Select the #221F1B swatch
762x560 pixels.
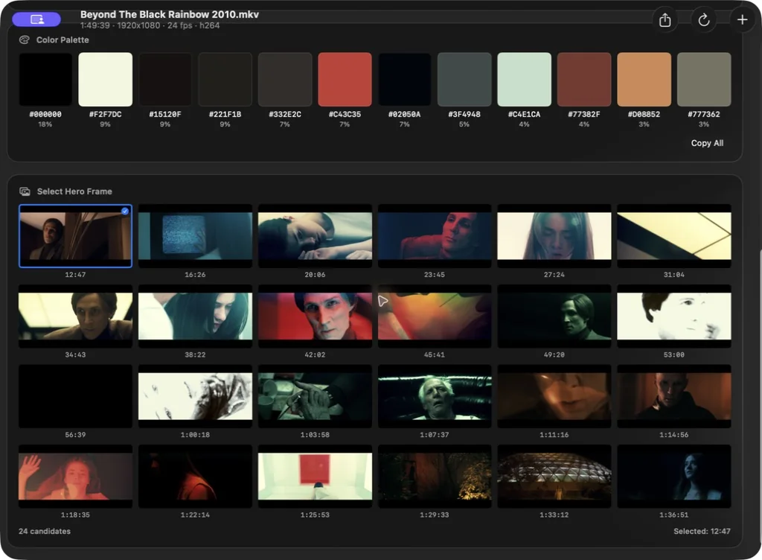225,79
